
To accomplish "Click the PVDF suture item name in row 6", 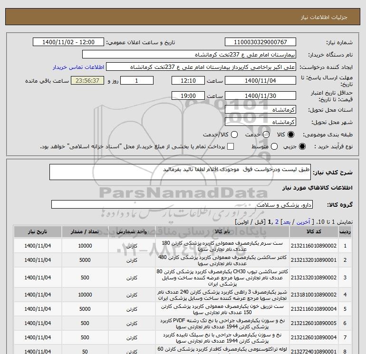I will [x=222, y=324].
